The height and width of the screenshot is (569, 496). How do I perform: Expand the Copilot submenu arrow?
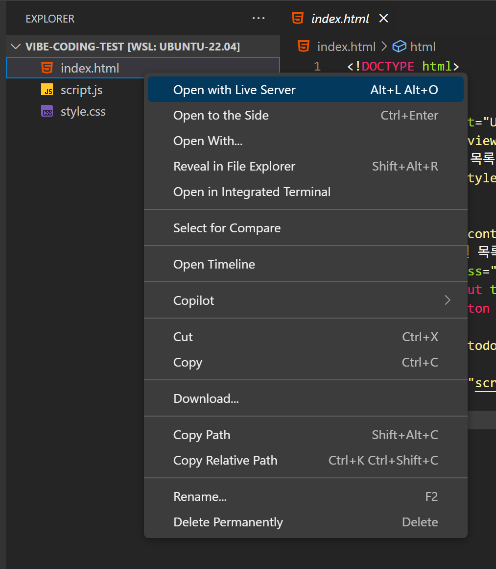pos(447,300)
